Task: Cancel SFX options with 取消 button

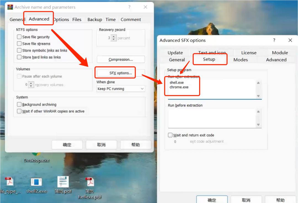Action: click(x=246, y=200)
